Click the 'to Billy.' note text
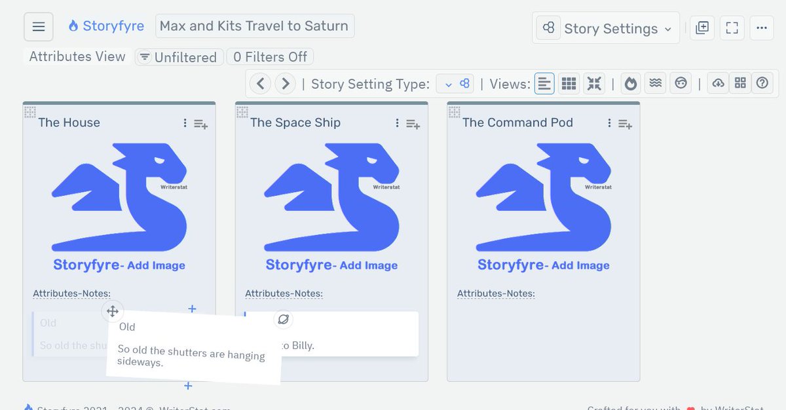The image size is (786, 410). [298, 345]
